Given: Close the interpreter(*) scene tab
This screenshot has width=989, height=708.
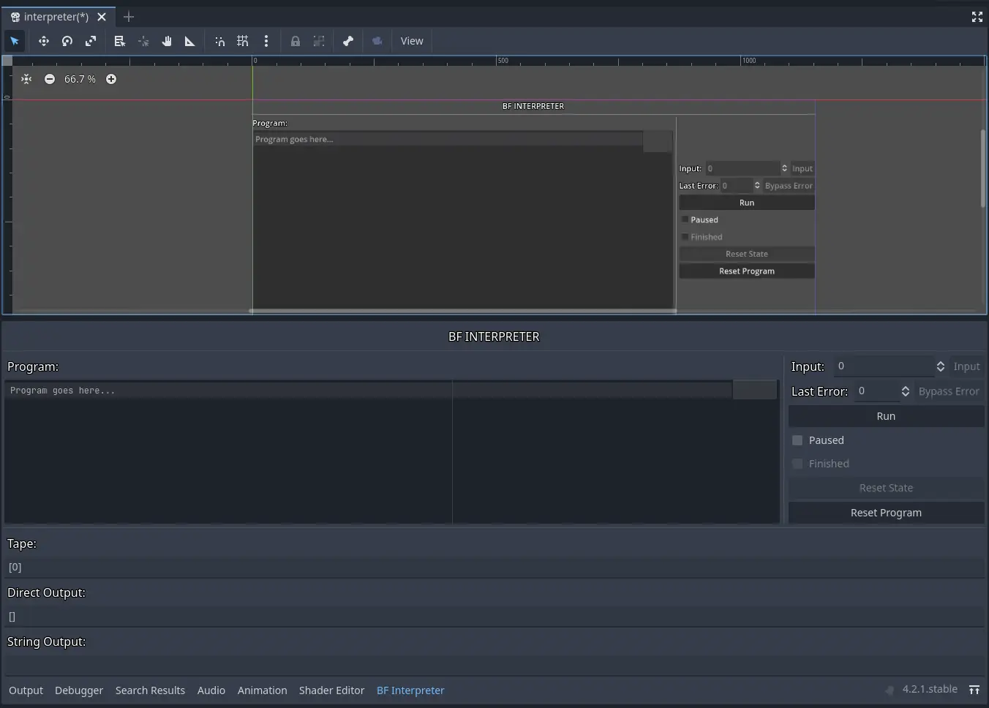Looking at the screenshot, I should click(x=102, y=17).
